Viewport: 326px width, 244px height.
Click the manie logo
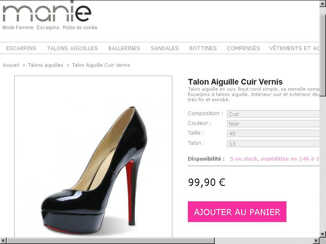pyautogui.click(x=47, y=12)
